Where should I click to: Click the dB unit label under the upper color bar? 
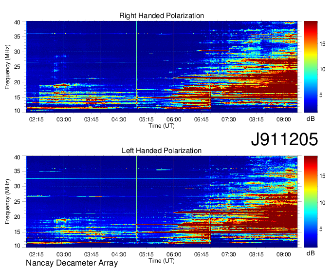[311, 118]
